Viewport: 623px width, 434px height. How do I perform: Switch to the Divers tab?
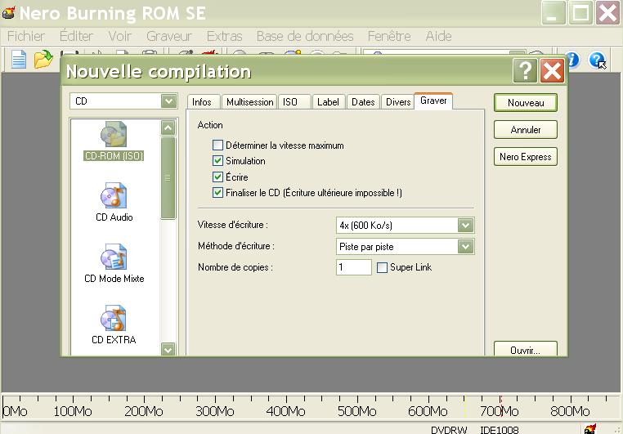[397, 102]
